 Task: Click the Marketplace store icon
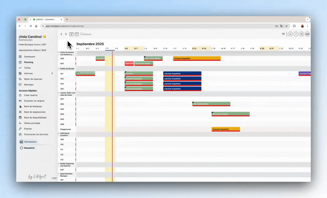tap(21, 142)
